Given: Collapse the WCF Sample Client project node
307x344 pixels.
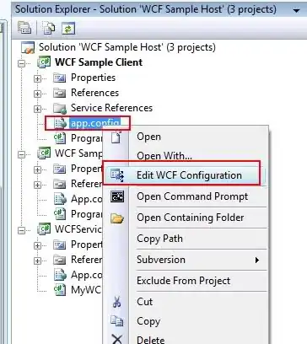Looking at the screenshot, I should [x=21, y=63].
